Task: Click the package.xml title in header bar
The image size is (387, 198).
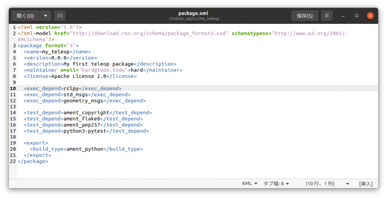Action: tap(193, 13)
